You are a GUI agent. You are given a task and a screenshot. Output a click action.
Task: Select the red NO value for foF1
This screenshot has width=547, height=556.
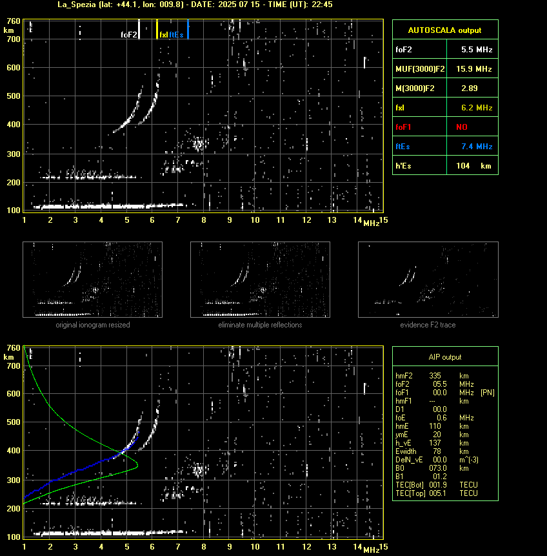point(462,127)
